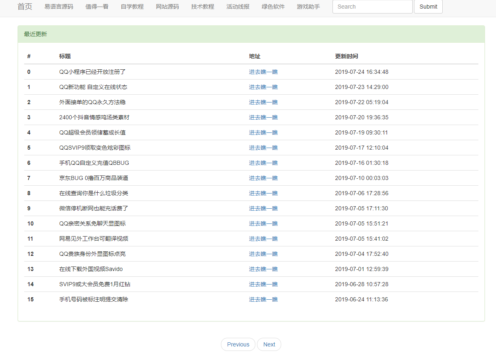496x353 pixels.
Task: Open link for 在线查询你是什么垃圾分类
Action: pyautogui.click(x=263, y=193)
